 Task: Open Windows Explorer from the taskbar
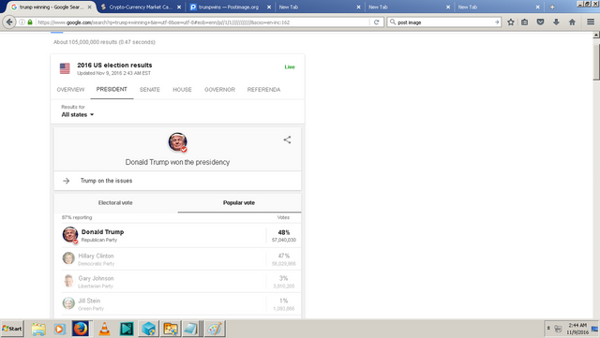(38, 329)
